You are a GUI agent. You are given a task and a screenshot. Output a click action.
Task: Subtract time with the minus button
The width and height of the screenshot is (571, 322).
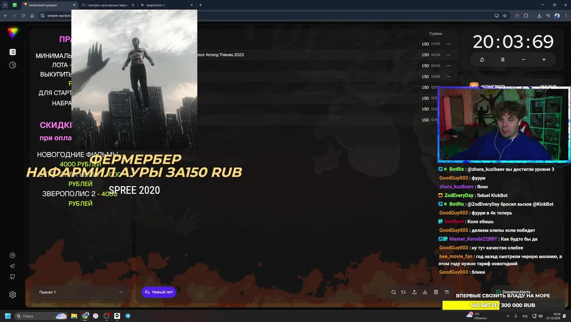(523, 59)
